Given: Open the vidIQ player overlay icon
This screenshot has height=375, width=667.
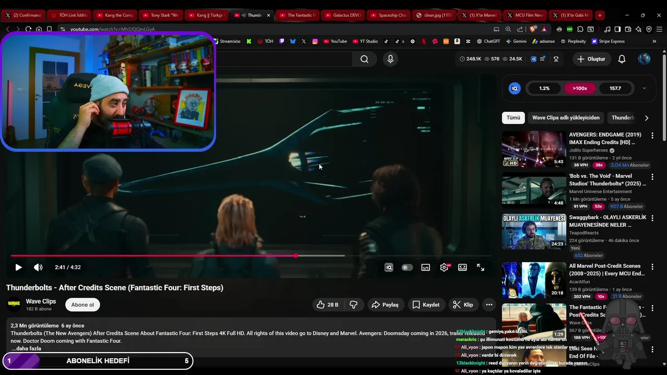Looking at the screenshot, I should [x=389, y=267].
